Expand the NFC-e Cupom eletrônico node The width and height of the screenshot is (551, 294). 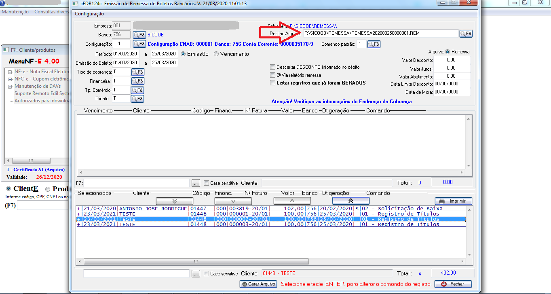pyautogui.click(x=10, y=79)
